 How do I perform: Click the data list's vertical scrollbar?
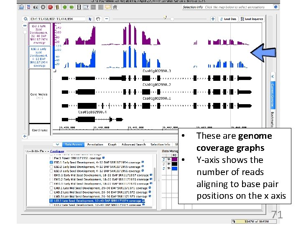(x=155, y=174)
